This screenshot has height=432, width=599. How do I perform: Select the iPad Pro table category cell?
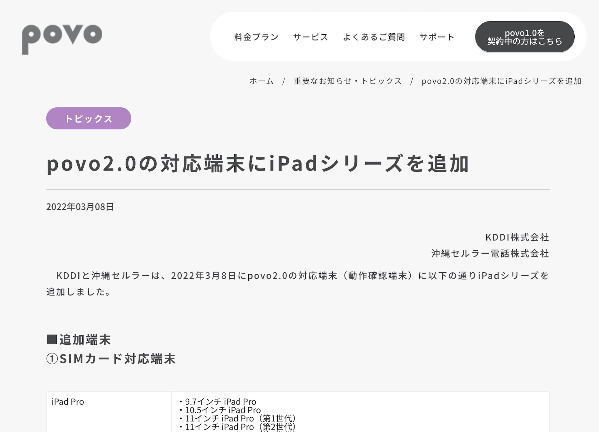[68, 402]
